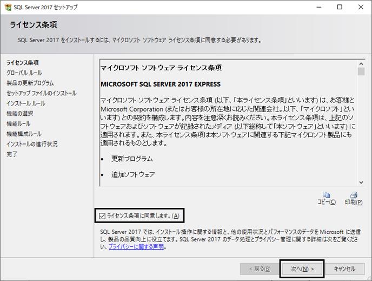Select the ライセンス条項 step in sidebar

click(23, 63)
